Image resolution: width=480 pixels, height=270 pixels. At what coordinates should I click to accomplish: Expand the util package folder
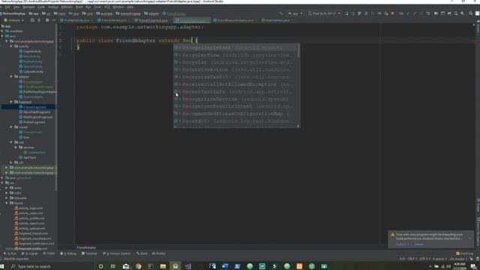[11, 163]
